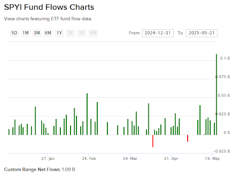Click the '0.05 B' y-axis label
236x176 pixels.
[x=224, y=96]
